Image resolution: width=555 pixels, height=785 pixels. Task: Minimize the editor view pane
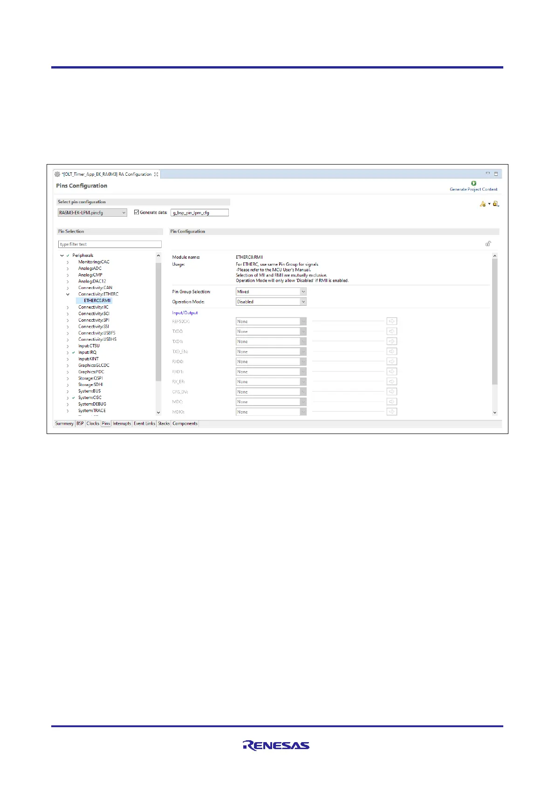tap(488, 173)
